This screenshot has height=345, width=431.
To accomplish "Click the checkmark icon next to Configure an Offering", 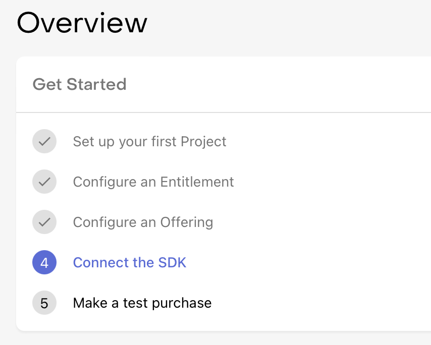I will 44,222.
